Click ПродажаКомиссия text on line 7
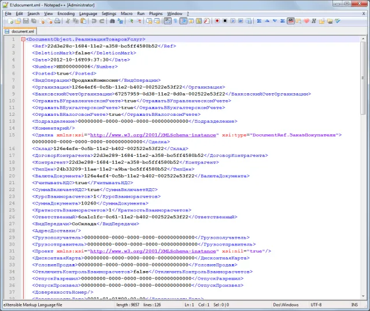The width and height of the screenshot is (370, 311). pyautogui.click(x=95, y=80)
